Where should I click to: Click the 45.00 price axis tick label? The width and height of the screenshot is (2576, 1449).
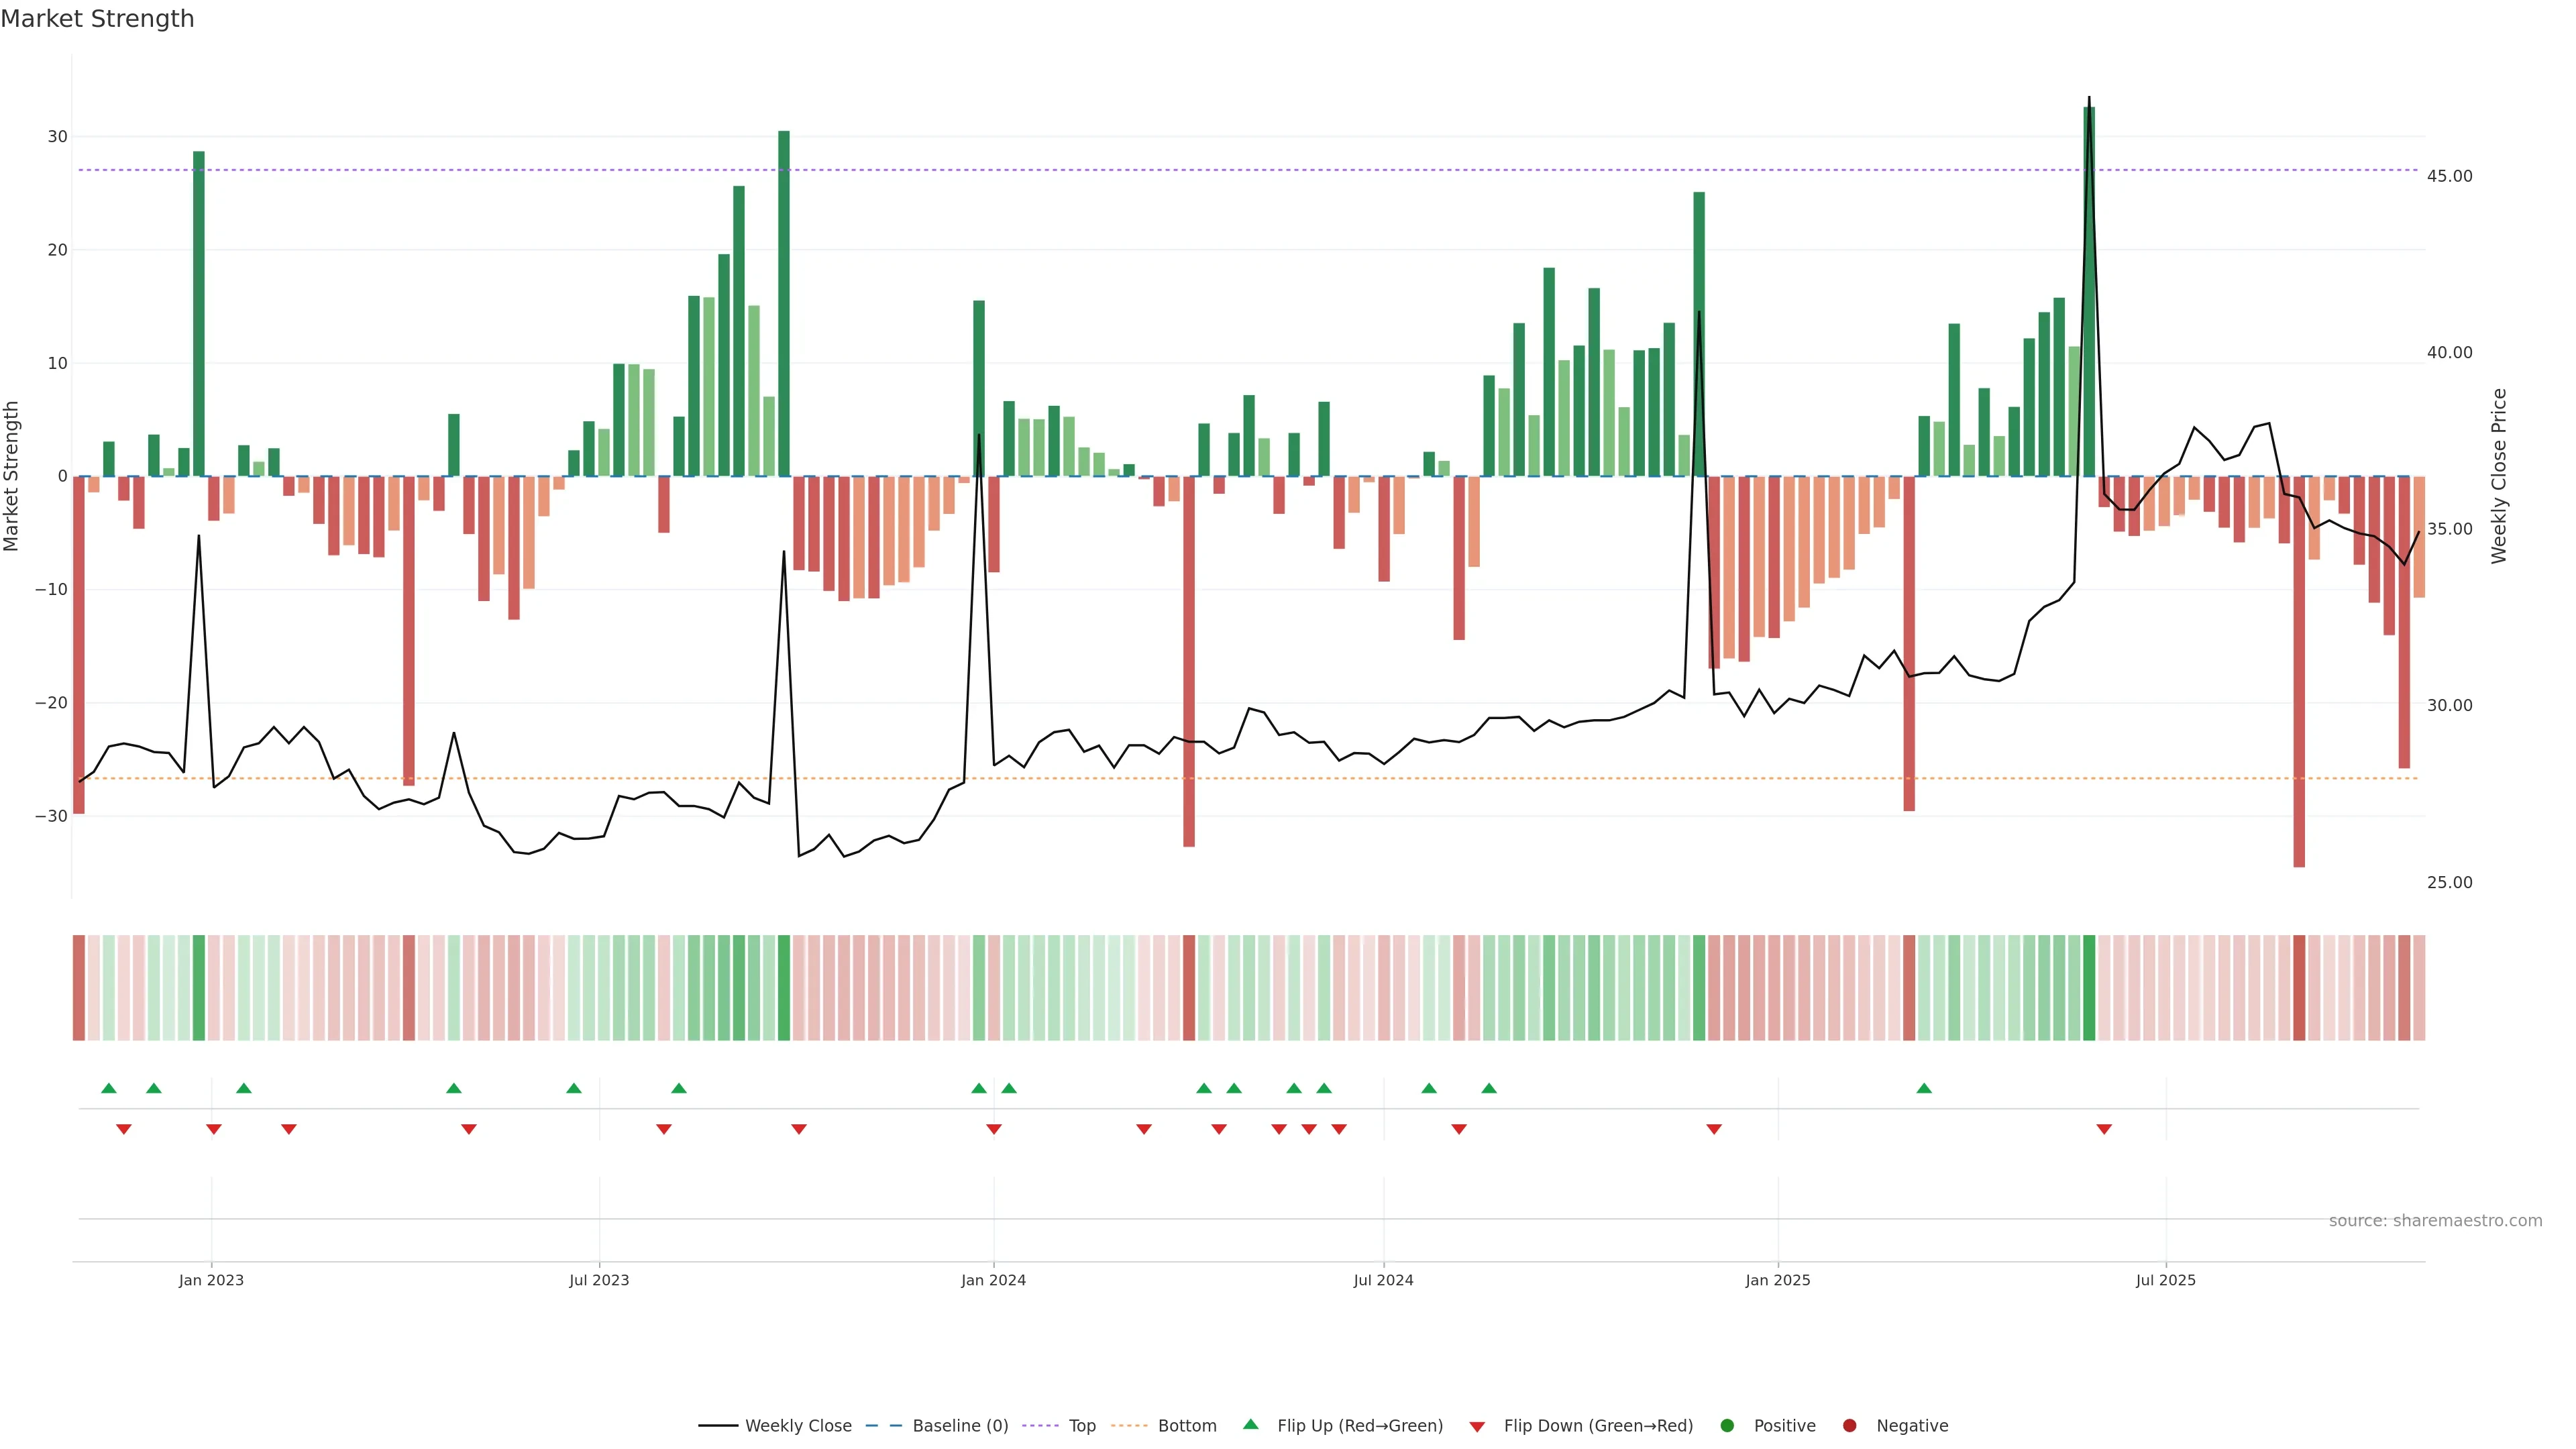(x=2449, y=176)
